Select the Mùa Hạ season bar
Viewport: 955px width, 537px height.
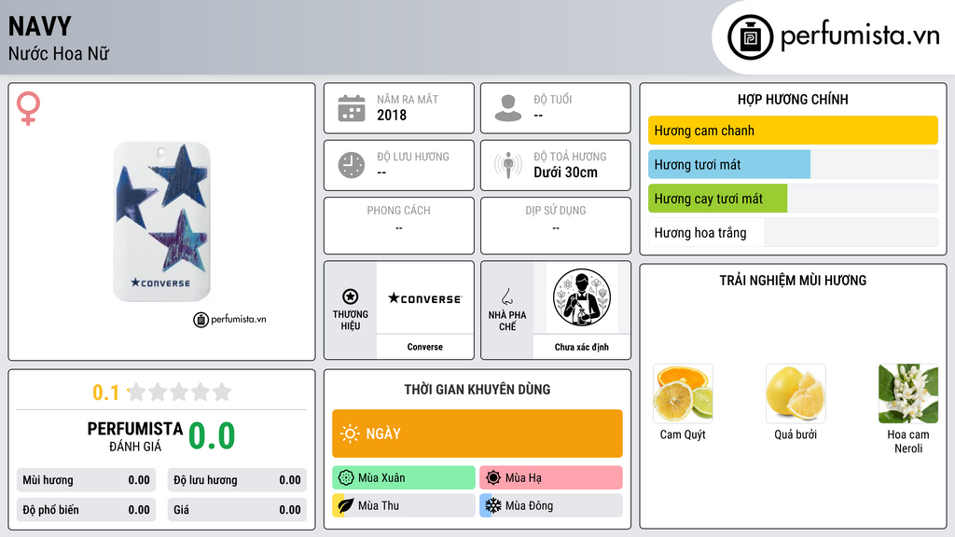tap(551, 478)
